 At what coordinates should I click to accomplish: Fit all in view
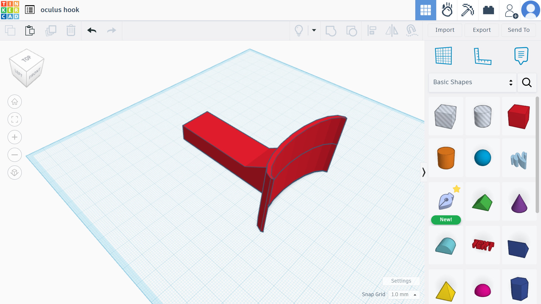[x=15, y=119]
